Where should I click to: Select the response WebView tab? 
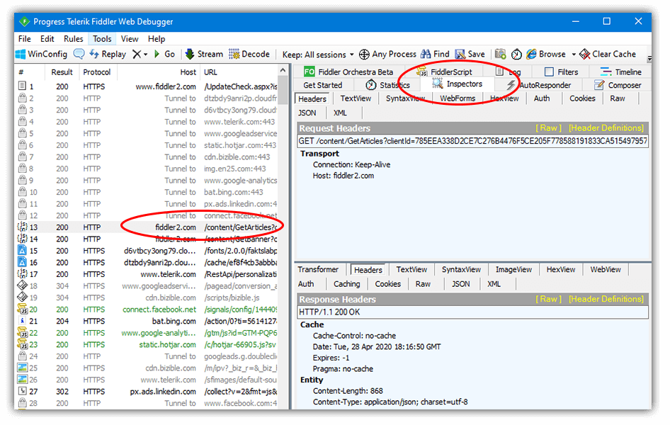click(606, 270)
